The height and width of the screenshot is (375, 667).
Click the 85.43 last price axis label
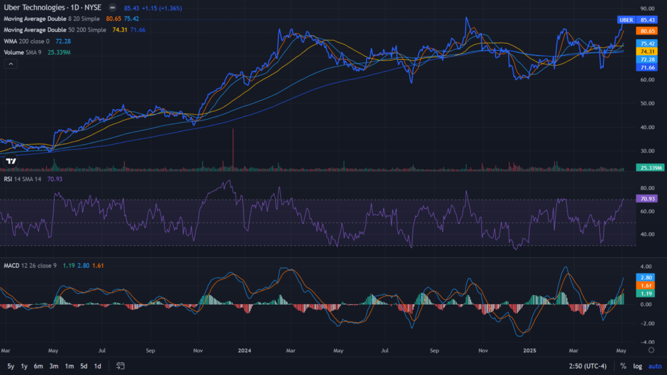click(x=647, y=20)
